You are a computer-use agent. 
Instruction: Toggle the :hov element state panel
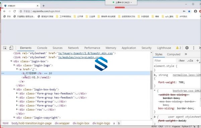182,60
